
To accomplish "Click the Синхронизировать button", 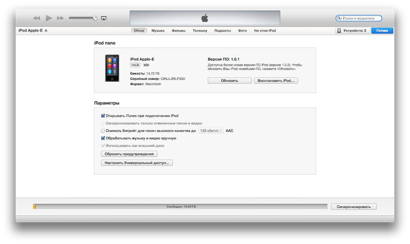I will click(353, 207).
